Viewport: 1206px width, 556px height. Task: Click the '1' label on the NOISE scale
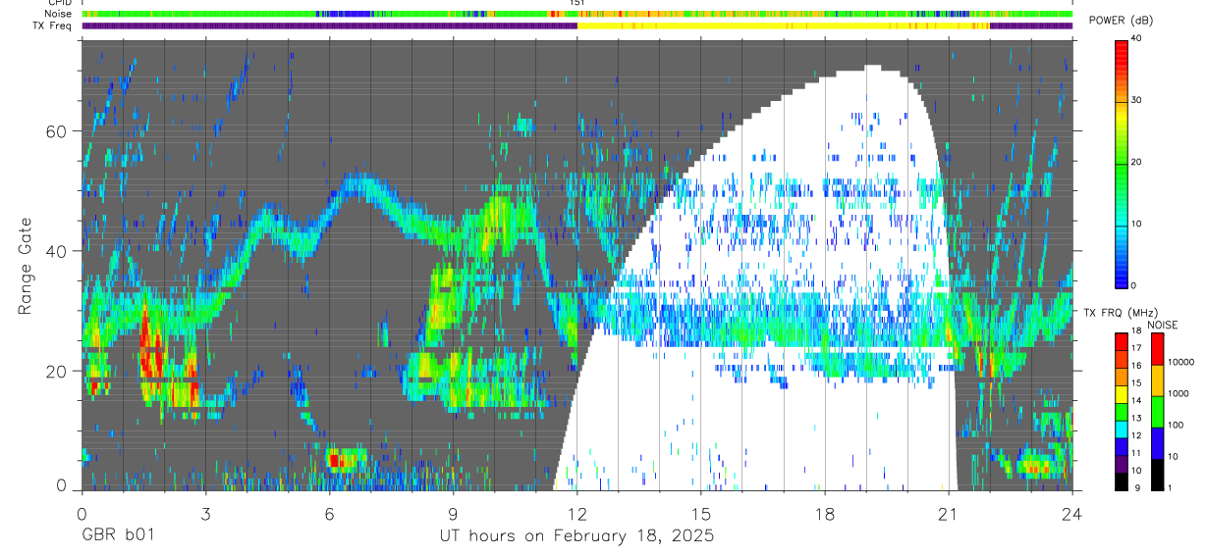[1172, 488]
